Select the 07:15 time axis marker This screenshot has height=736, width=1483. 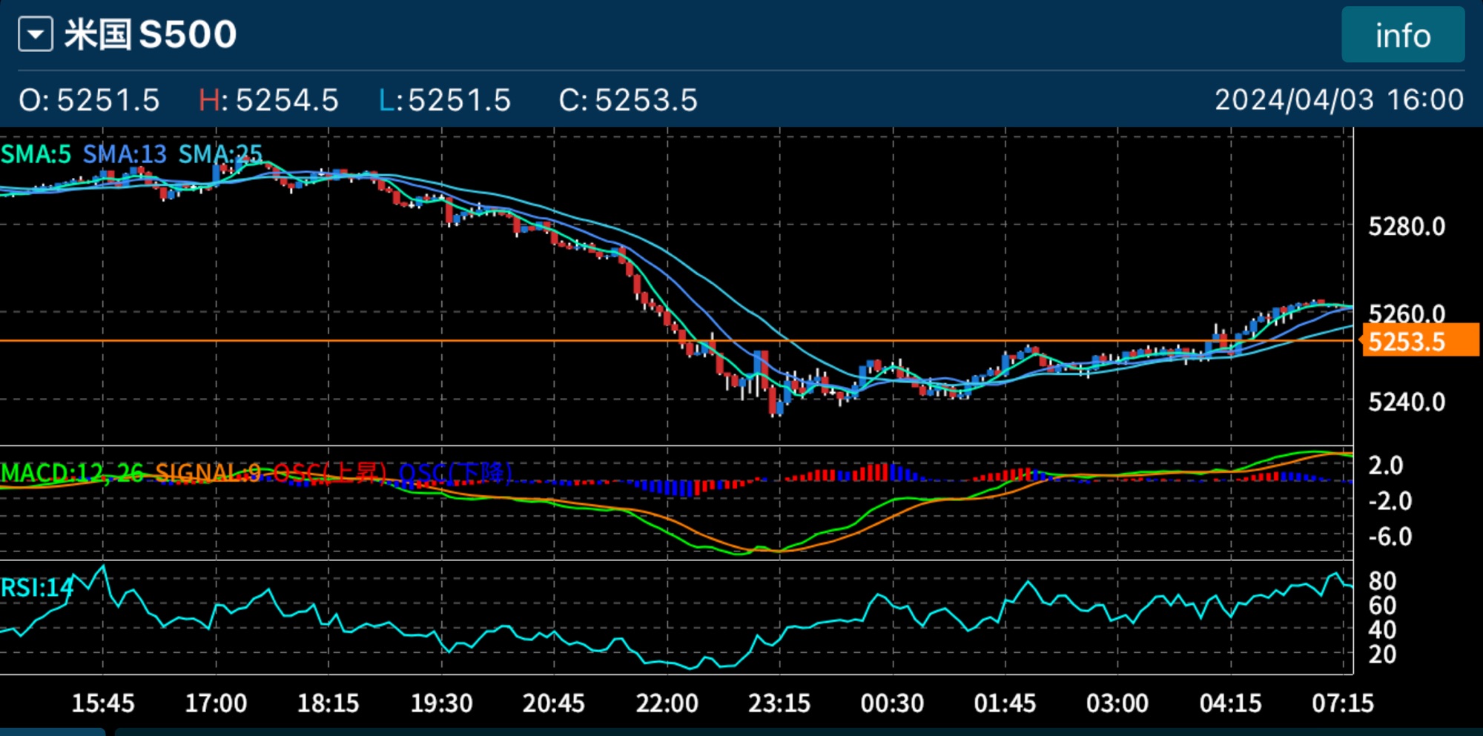(1342, 703)
